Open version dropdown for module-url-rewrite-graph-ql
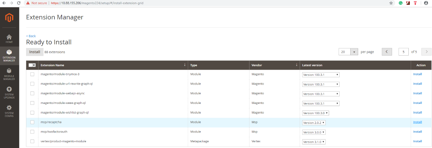432x148 pixels. pos(321,84)
